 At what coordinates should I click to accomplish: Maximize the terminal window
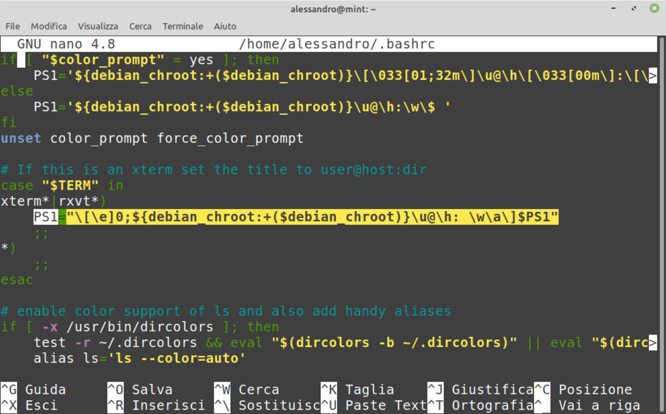pos(634,9)
